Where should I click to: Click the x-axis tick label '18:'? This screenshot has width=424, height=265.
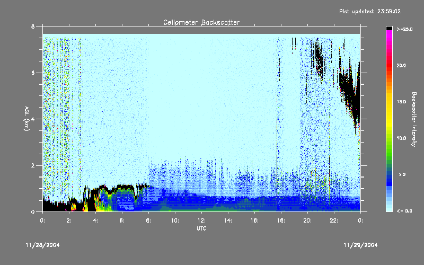pos(281,220)
